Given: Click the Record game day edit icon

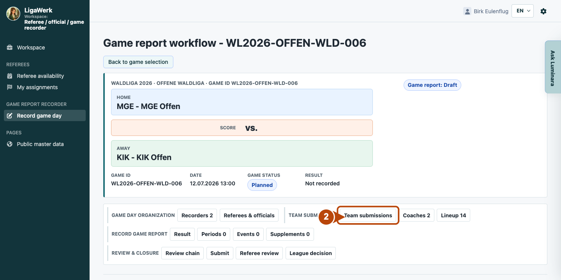Looking at the screenshot, I should pyautogui.click(x=10, y=116).
